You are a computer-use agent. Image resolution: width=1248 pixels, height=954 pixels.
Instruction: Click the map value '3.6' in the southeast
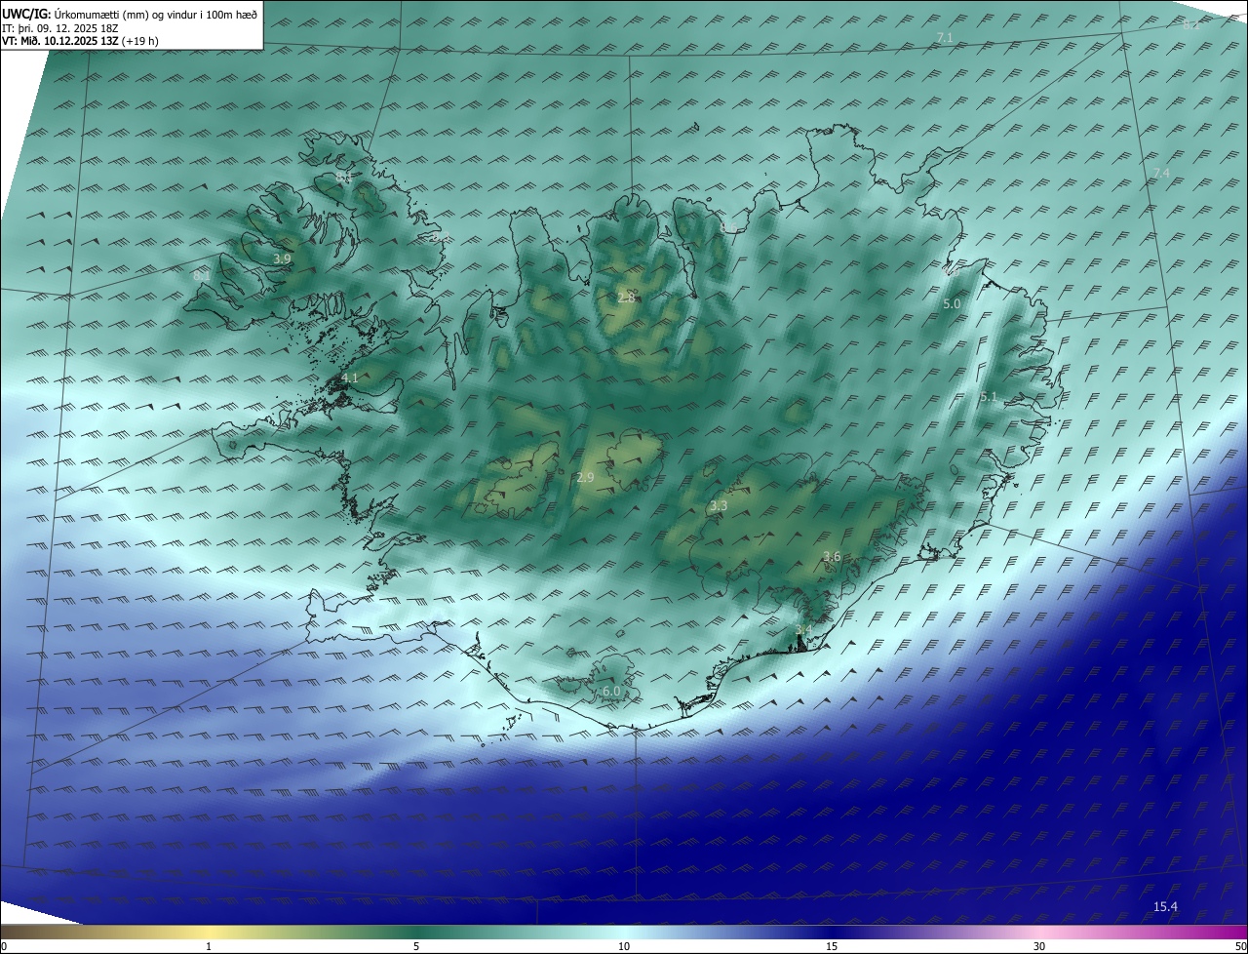click(x=832, y=556)
